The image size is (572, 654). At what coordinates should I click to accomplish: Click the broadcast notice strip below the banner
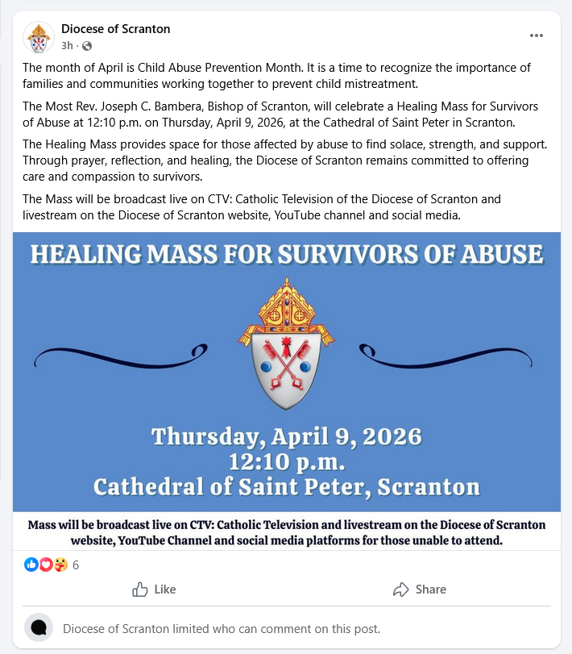pyautogui.click(x=286, y=532)
